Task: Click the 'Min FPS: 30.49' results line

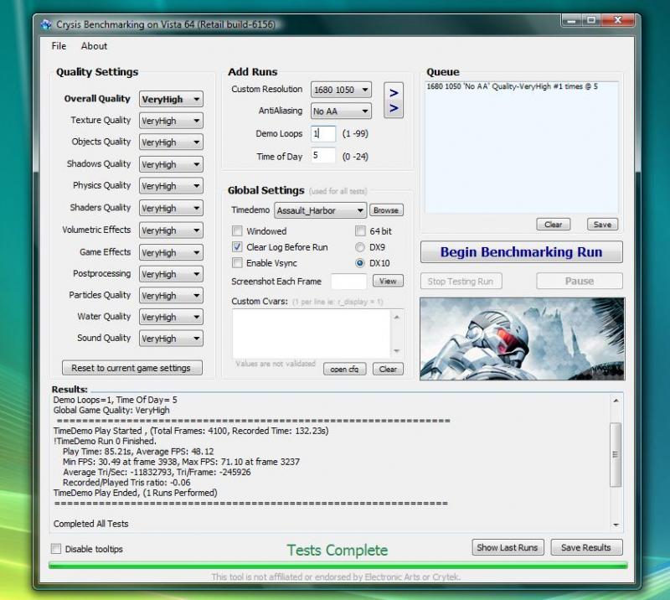Action: (x=181, y=462)
